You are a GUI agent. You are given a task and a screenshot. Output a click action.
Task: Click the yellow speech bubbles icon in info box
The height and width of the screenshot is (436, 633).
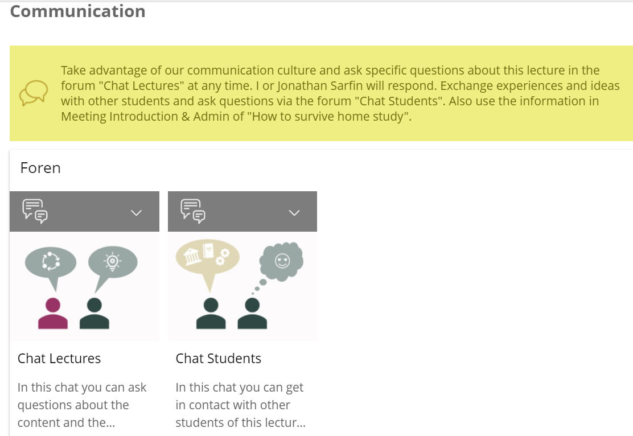33,93
